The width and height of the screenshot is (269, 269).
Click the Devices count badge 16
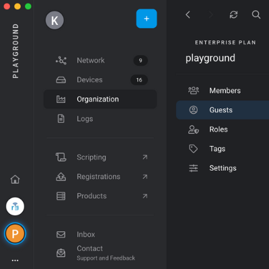[139, 80]
